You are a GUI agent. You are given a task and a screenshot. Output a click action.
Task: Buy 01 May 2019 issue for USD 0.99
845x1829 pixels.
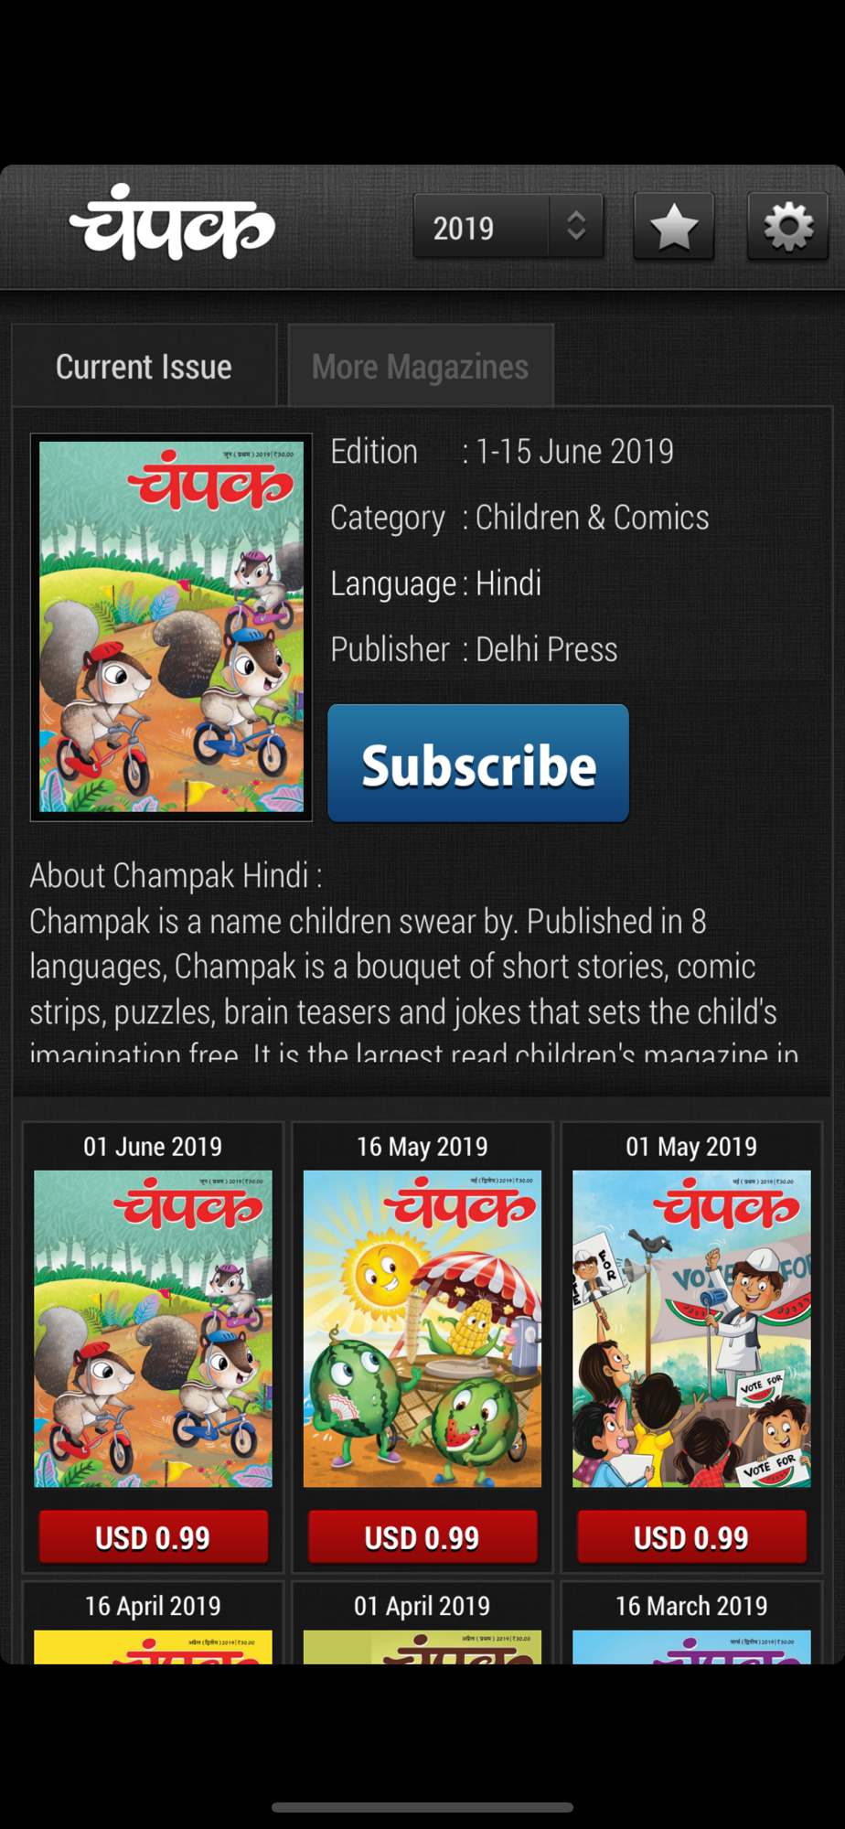pyautogui.click(x=691, y=1537)
